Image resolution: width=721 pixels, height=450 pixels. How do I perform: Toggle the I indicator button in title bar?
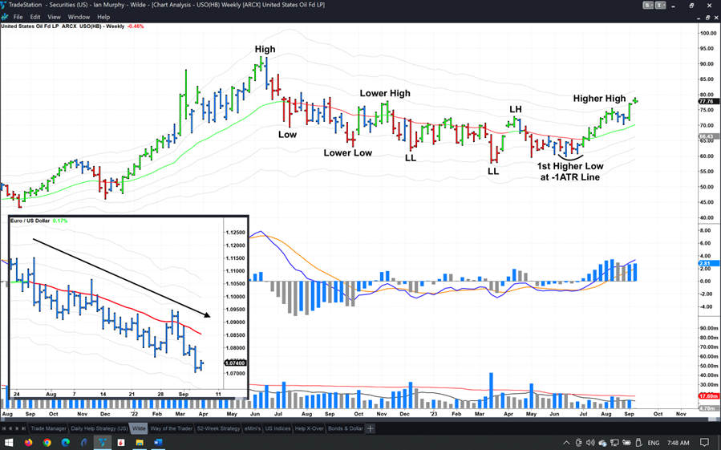660,6
